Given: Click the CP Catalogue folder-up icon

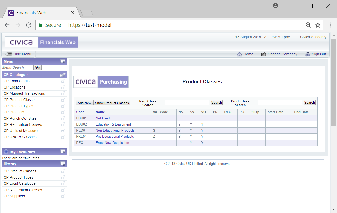Looking at the screenshot, I should [x=63, y=75].
